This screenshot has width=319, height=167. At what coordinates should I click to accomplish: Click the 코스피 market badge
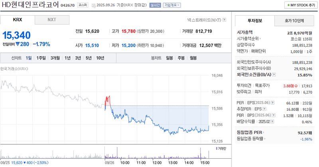click(83, 5)
